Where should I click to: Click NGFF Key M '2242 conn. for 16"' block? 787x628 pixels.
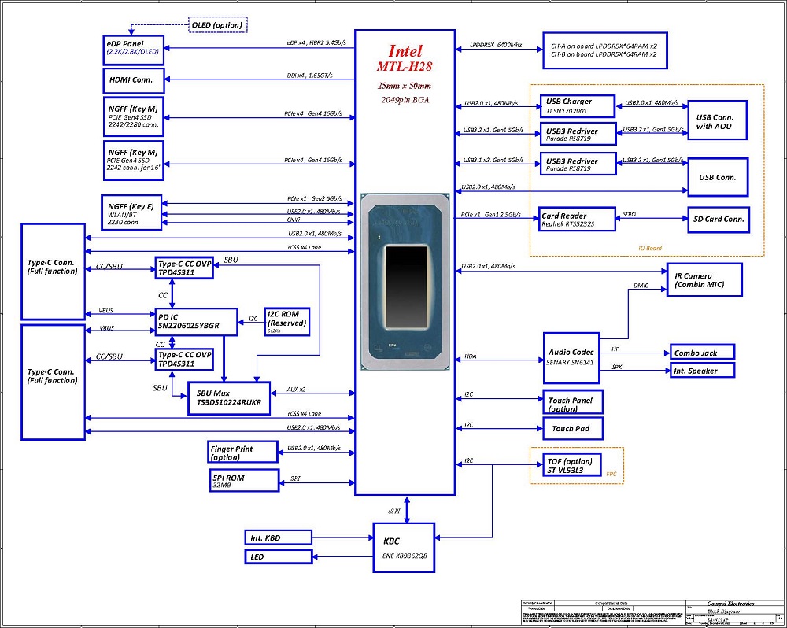(x=134, y=161)
